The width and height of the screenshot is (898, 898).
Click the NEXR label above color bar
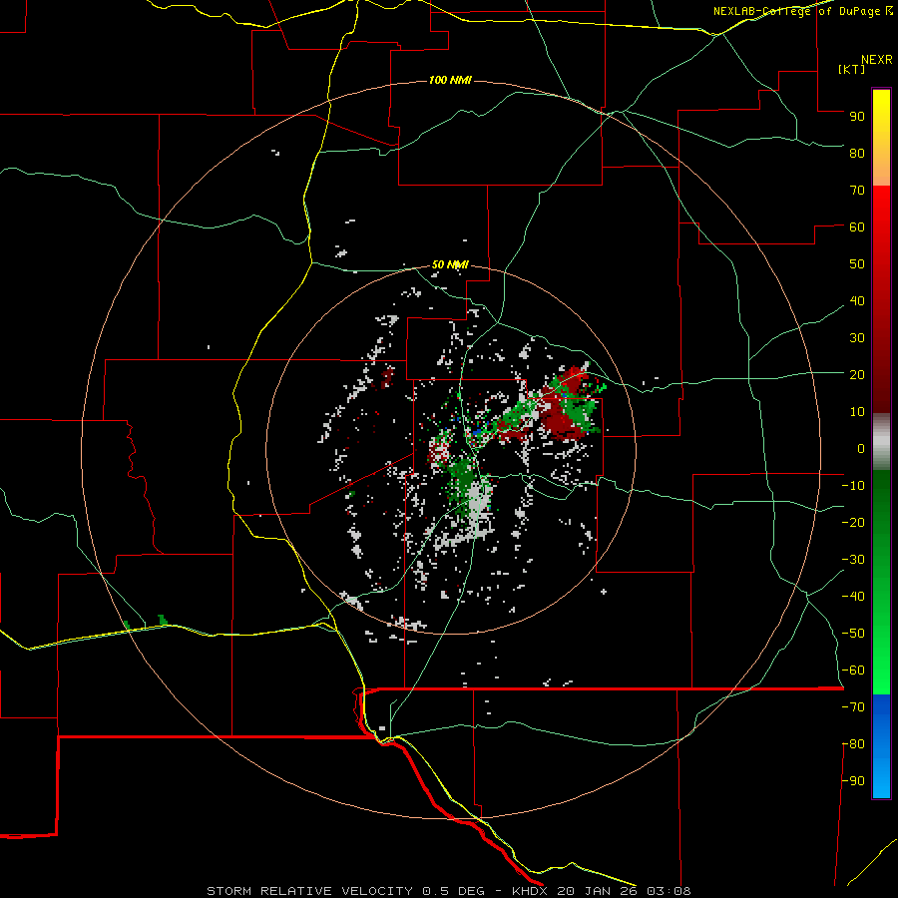pyautogui.click(x=877, y=60)
